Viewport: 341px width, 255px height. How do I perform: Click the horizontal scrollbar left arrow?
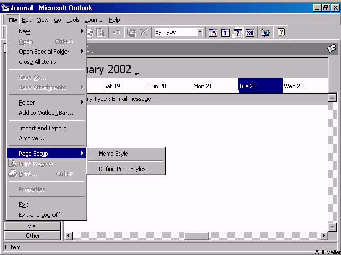(69, 235)
